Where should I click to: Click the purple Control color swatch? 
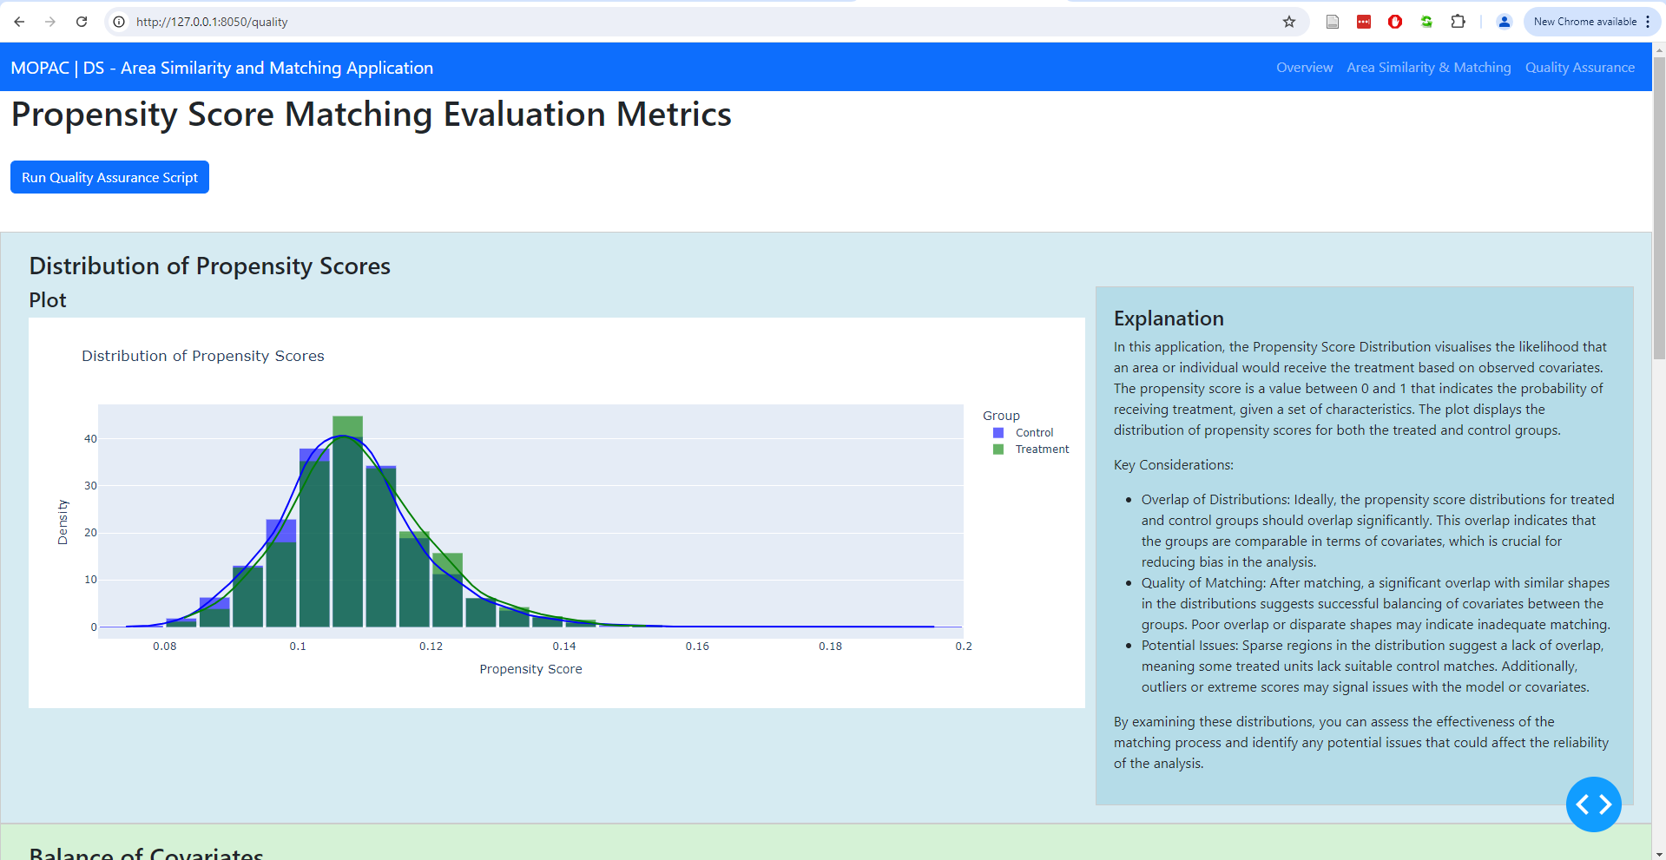[997, 432]
